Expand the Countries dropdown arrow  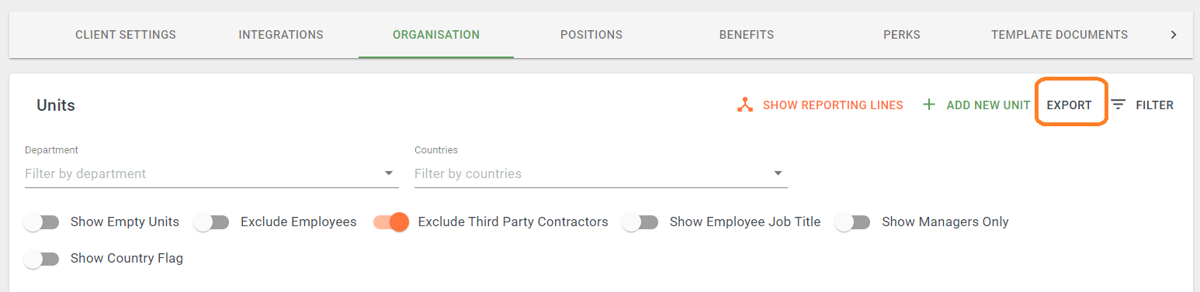click(x=778, y=173)
